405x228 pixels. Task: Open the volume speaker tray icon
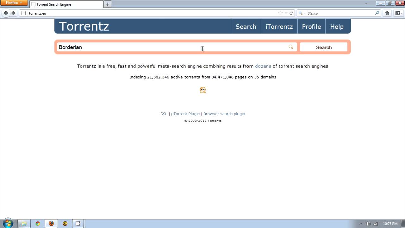(368, 224)
